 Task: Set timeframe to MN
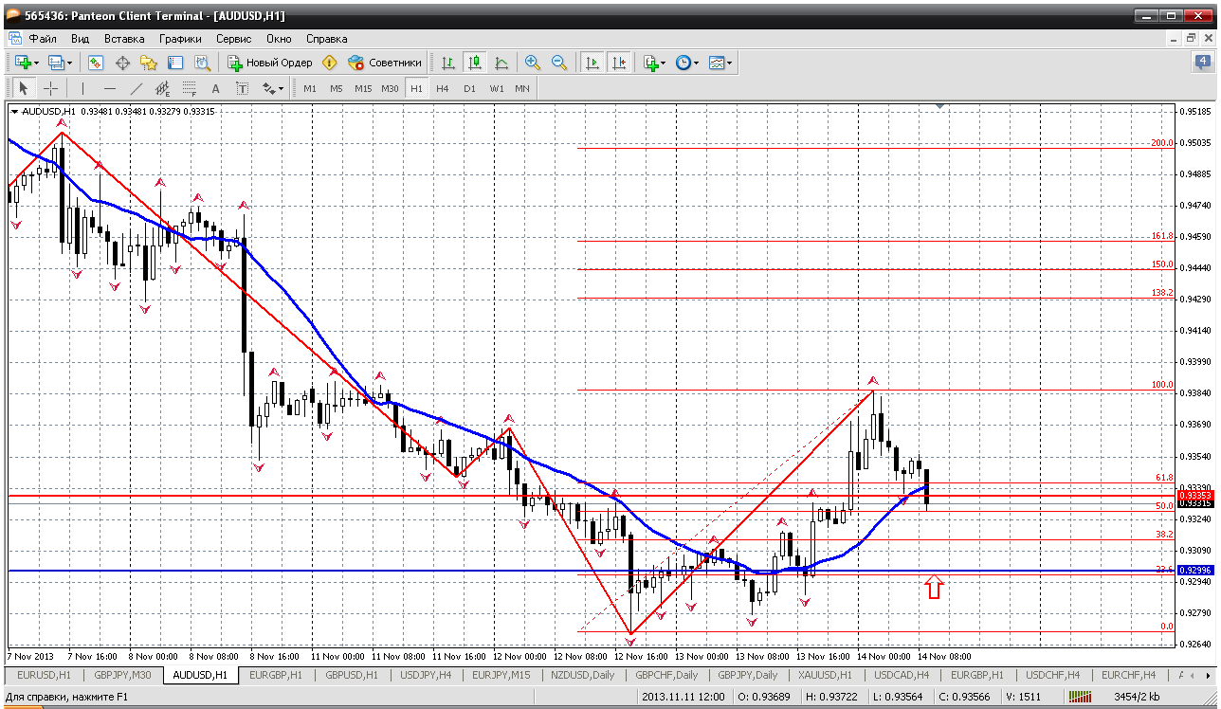522,88
